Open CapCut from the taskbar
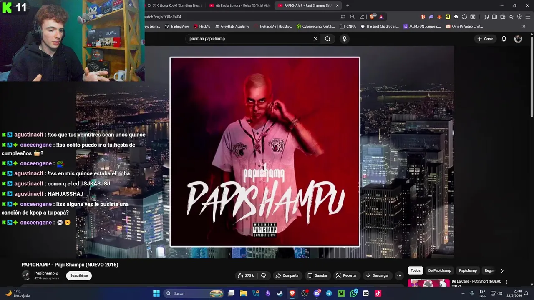This screenshot has height=300, width=534. (x=366, y=293)
